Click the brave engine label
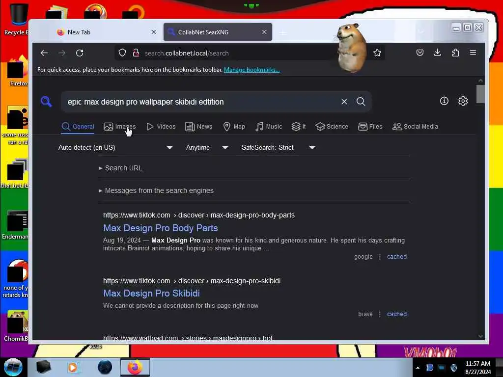The height and width of the screenshot is (377, 503). click(x=365, y=314)
